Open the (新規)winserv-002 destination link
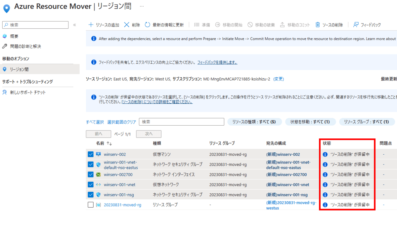Screen dimensions: 397x229 tap(283, 154)
